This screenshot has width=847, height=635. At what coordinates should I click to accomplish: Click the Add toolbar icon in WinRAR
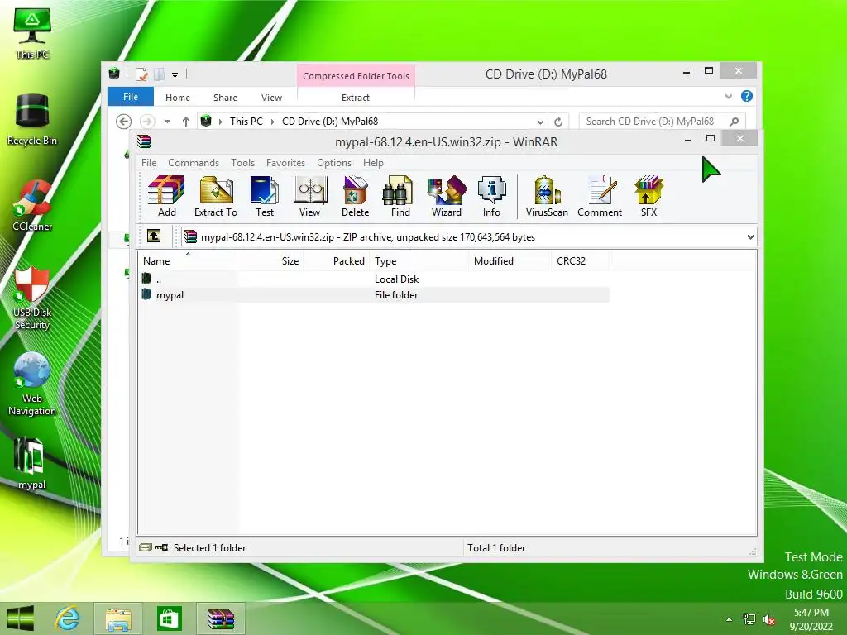(x=166, y=197)
